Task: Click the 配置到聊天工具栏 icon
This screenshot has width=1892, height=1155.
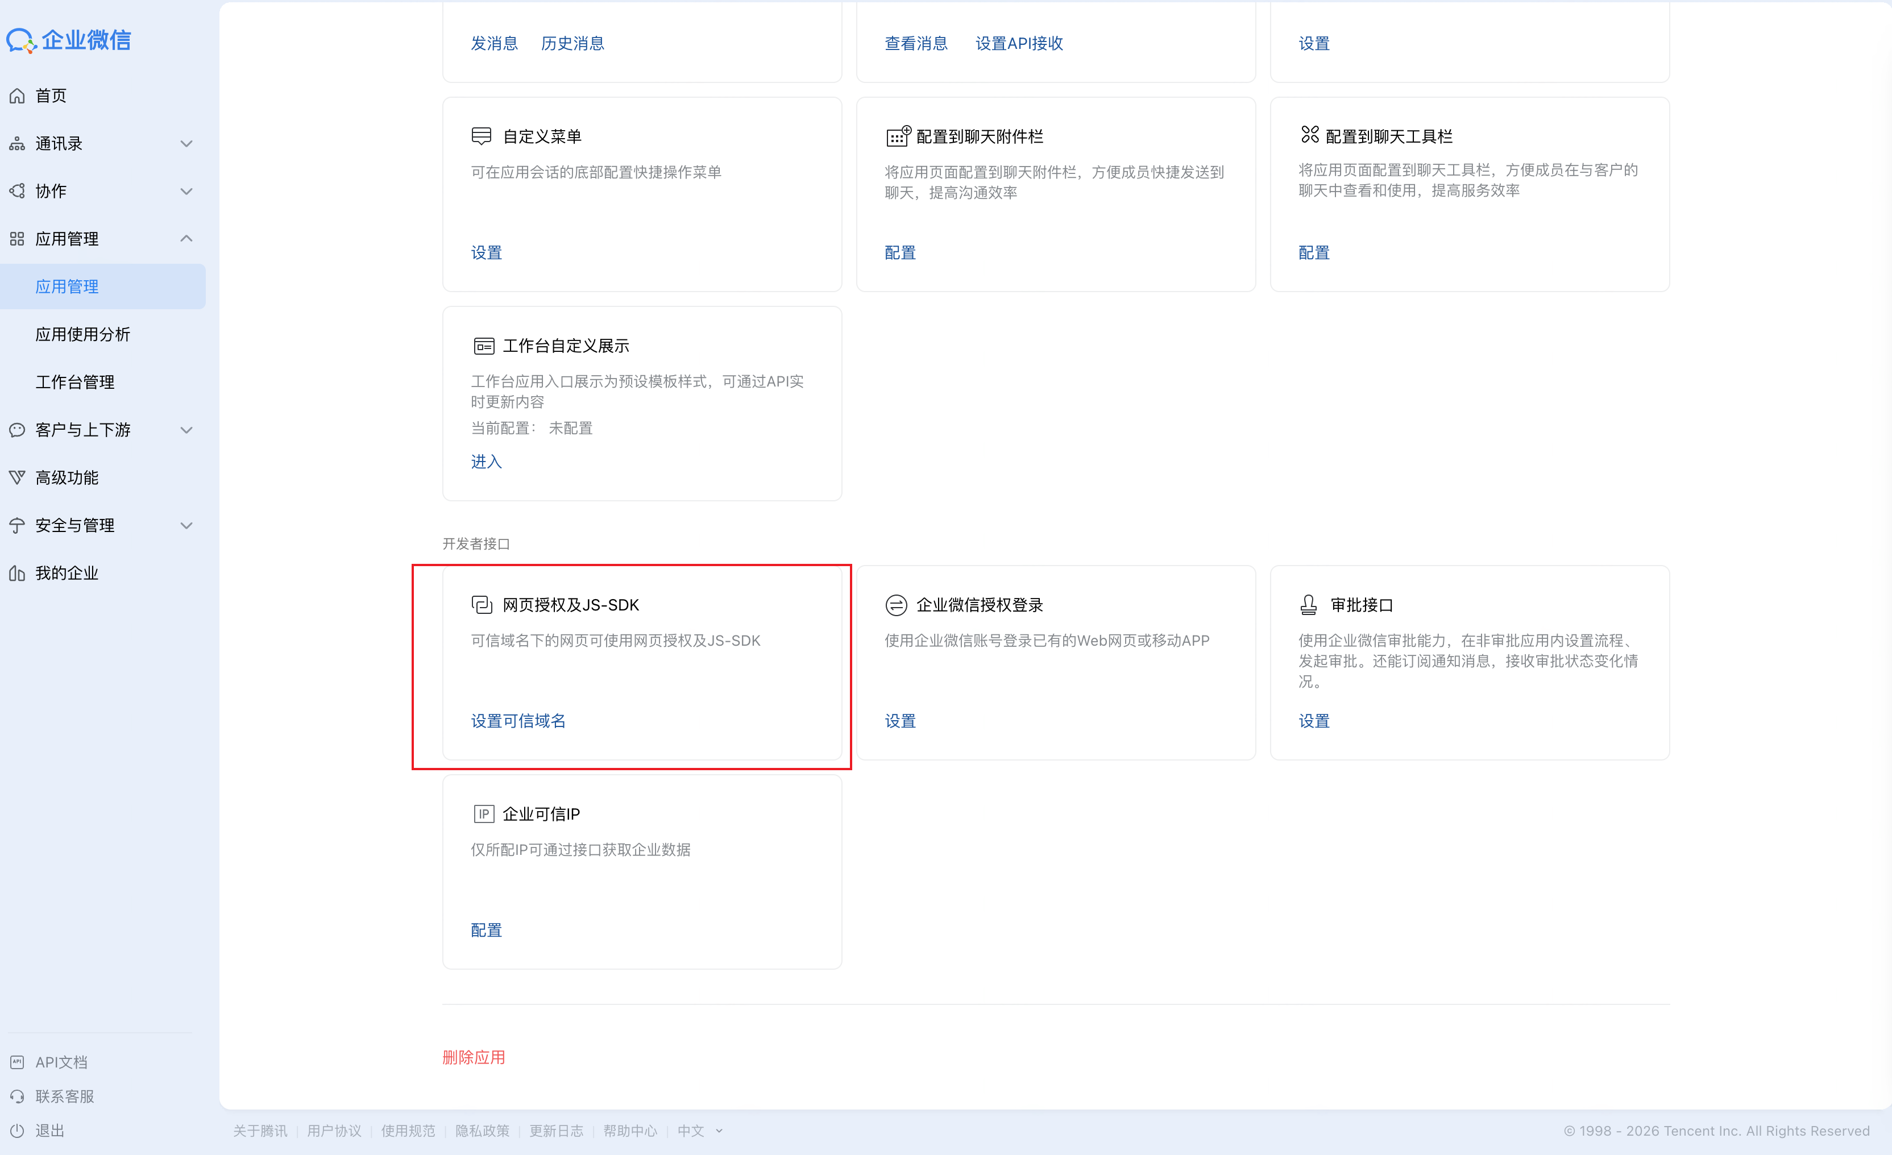Action: pos(1310,134)
